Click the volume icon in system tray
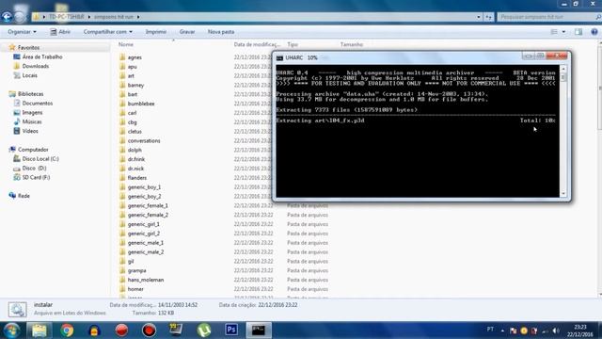Viewport: 602px width, 339px height. tap(556, 331)
